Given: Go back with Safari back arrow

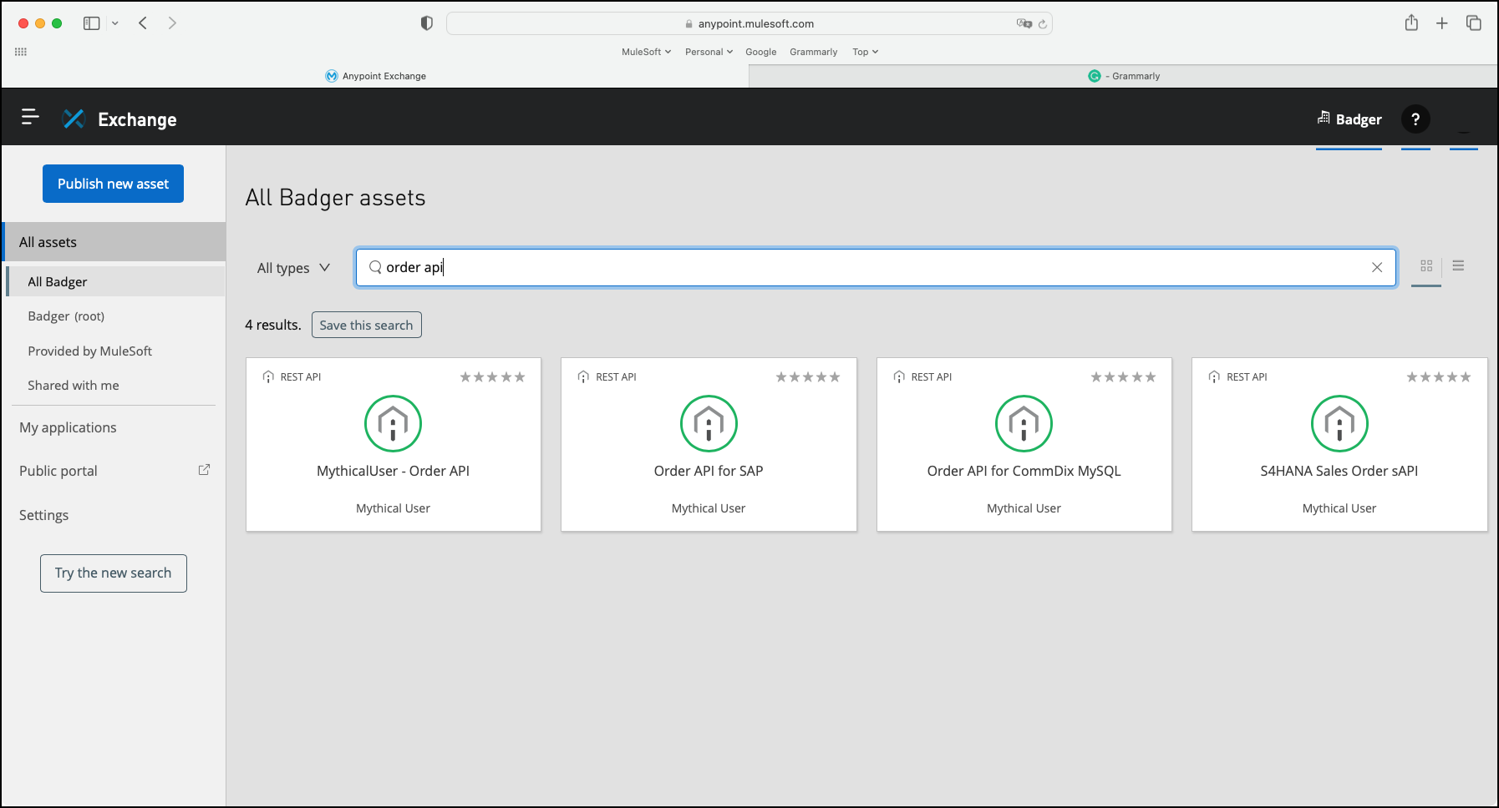Looking at the screenshot, I should 143,23.
